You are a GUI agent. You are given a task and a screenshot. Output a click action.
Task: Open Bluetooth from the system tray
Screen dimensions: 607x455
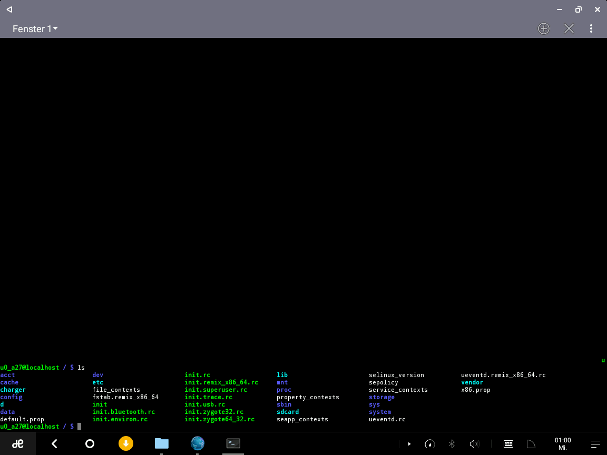(452, 443)
